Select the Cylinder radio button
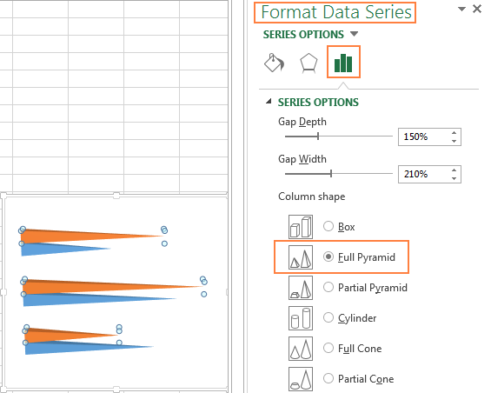This screenshot has width=491, height=393. 328,317
